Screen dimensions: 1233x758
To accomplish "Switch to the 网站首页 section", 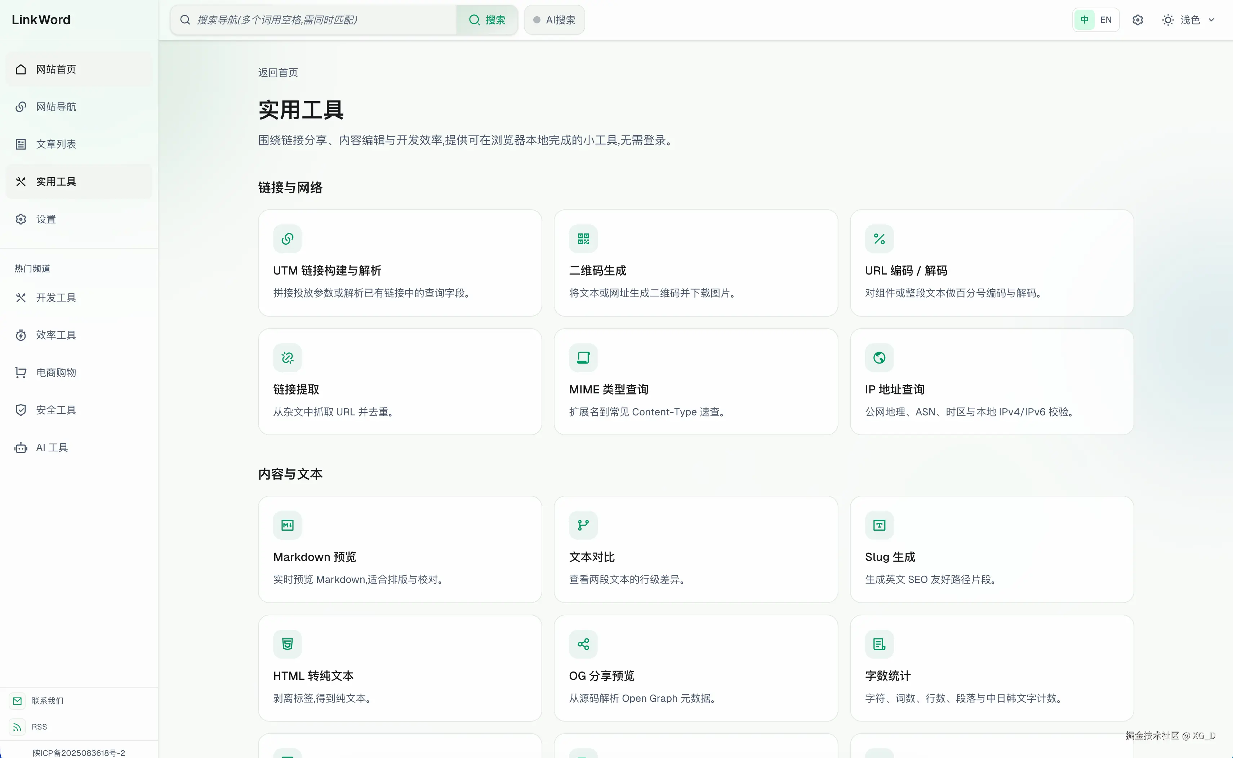I will coord(55,69).
